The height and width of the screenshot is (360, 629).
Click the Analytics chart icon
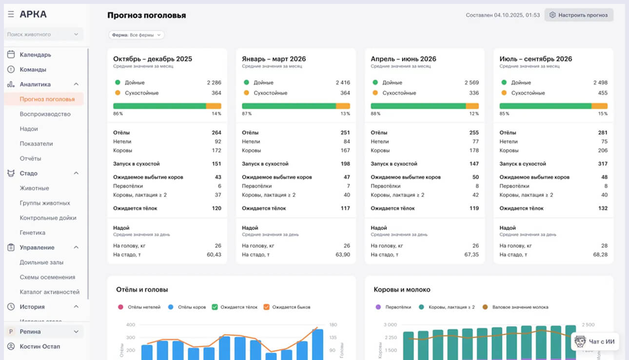click(11, 84)
